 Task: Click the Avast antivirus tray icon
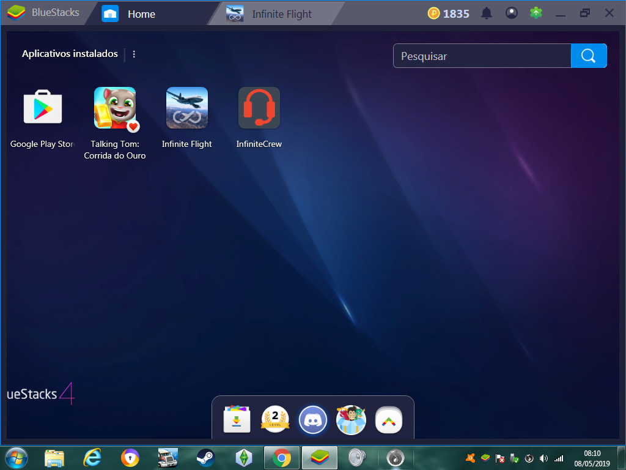point(471,458)
